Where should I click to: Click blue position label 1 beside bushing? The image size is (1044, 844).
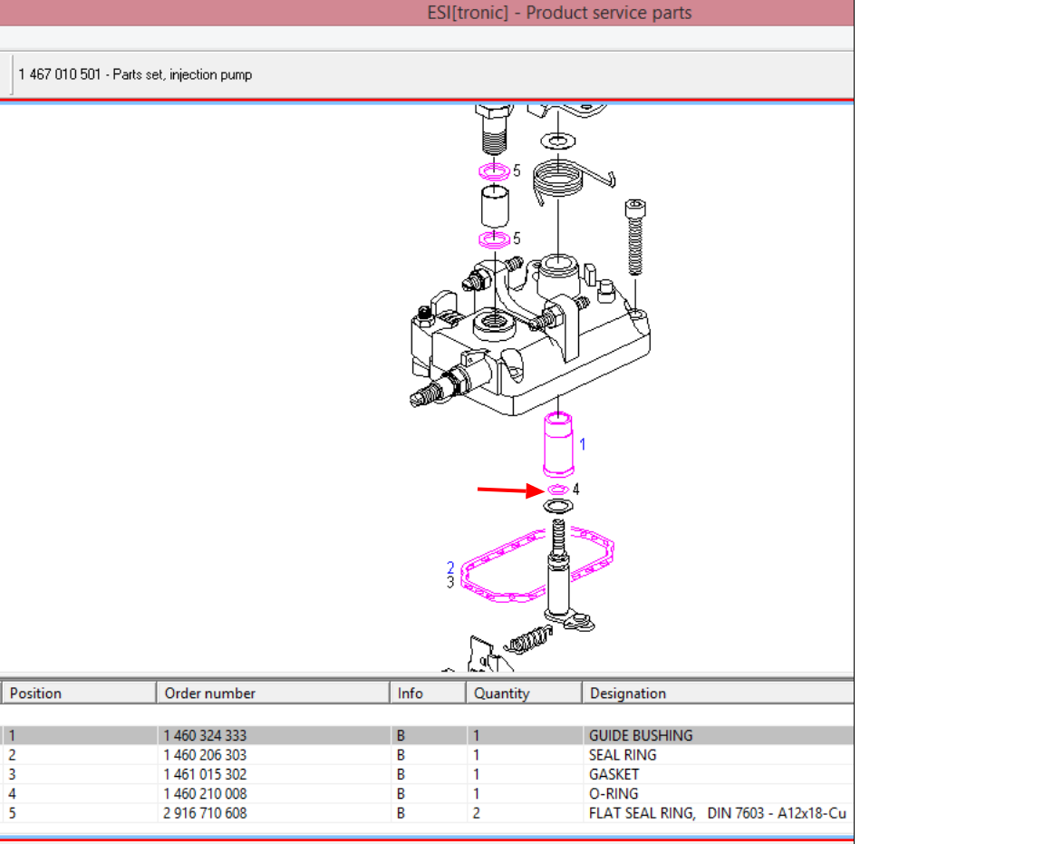point(583,444)
